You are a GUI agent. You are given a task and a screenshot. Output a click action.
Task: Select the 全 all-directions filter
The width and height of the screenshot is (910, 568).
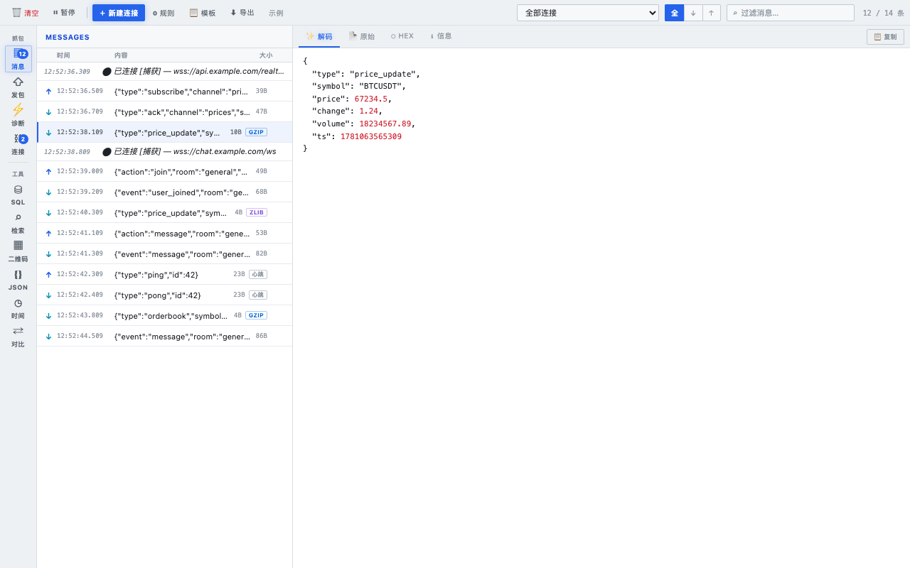pos(674,13)
